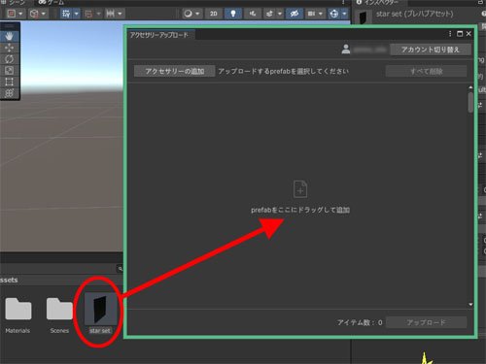Select the Move tool
Viewport: 486px width, 364px height.
pyautogui.click(x=9, y=48)
